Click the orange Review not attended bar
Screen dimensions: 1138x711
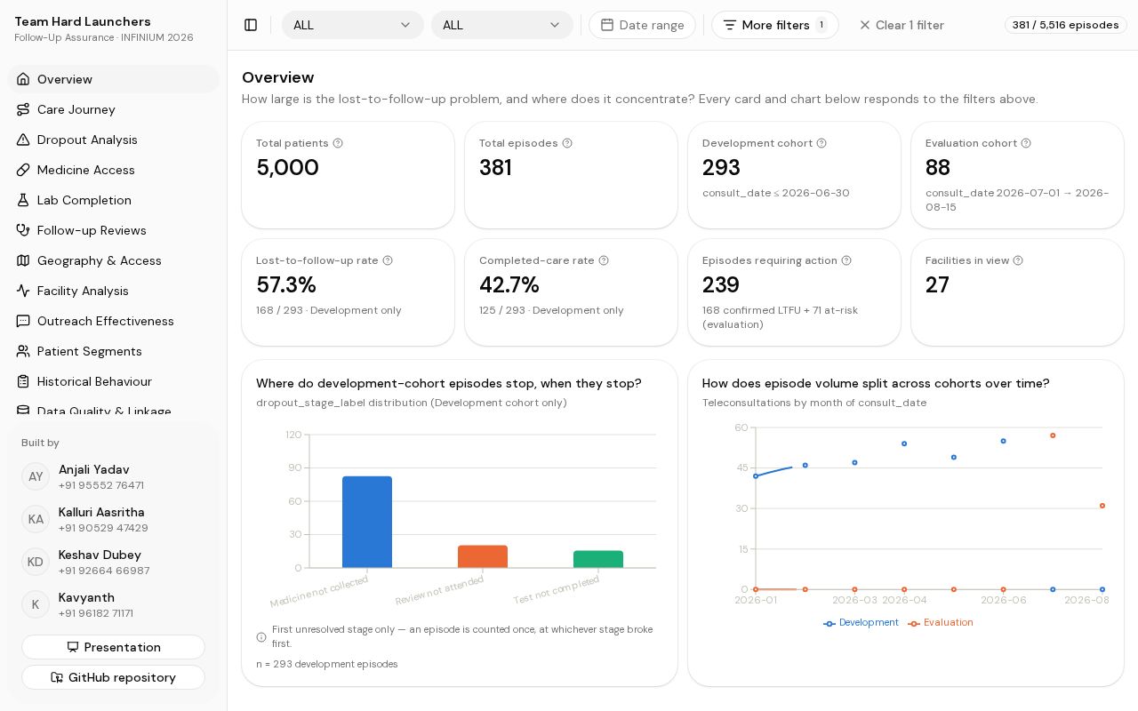tap(483, 556)
